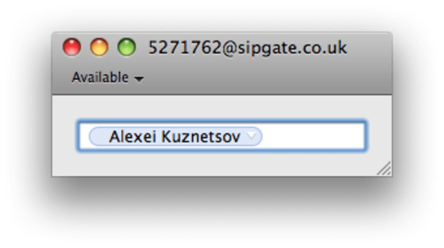Minimize window with the yellow button
The width and height of the screenshot is (444, 248).
point(99,47)
